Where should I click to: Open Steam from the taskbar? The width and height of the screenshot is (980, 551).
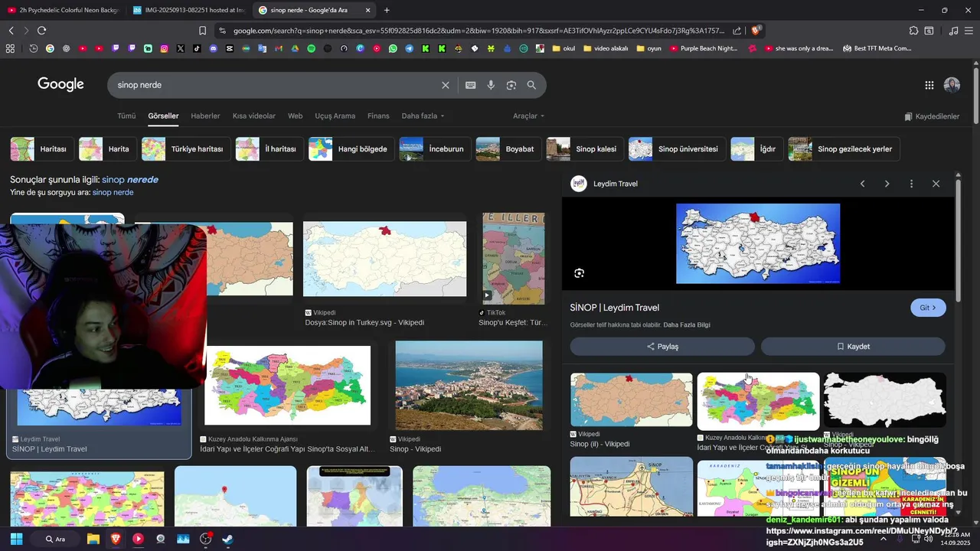227,539
